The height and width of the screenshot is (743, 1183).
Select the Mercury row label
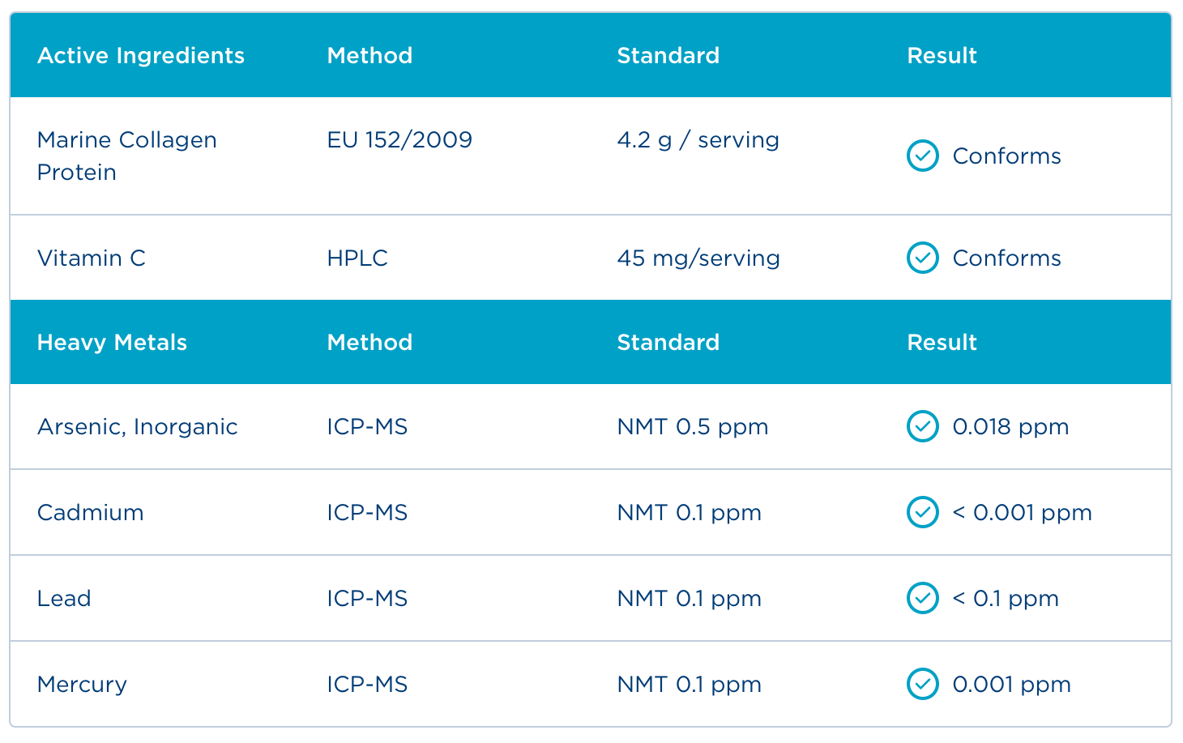click(x=82, y=684)
